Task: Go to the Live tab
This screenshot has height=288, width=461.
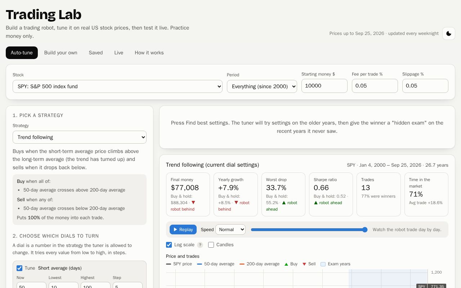Action: tap(119, 53)
